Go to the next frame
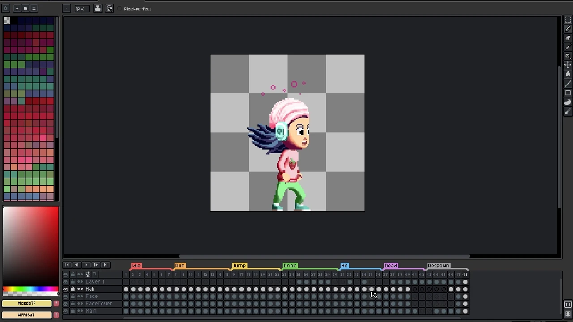The image size is (573, 322). click(95, 265)
